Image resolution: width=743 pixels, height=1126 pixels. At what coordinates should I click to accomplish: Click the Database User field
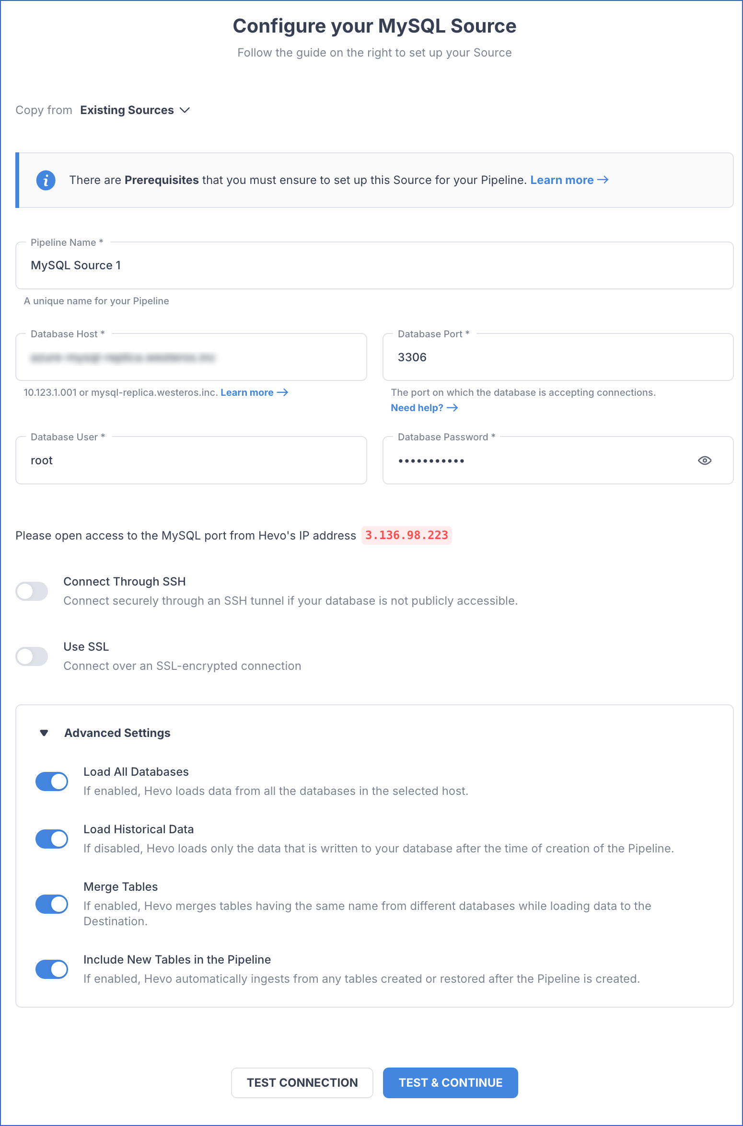pyautogui.click(x=191, y=460)
